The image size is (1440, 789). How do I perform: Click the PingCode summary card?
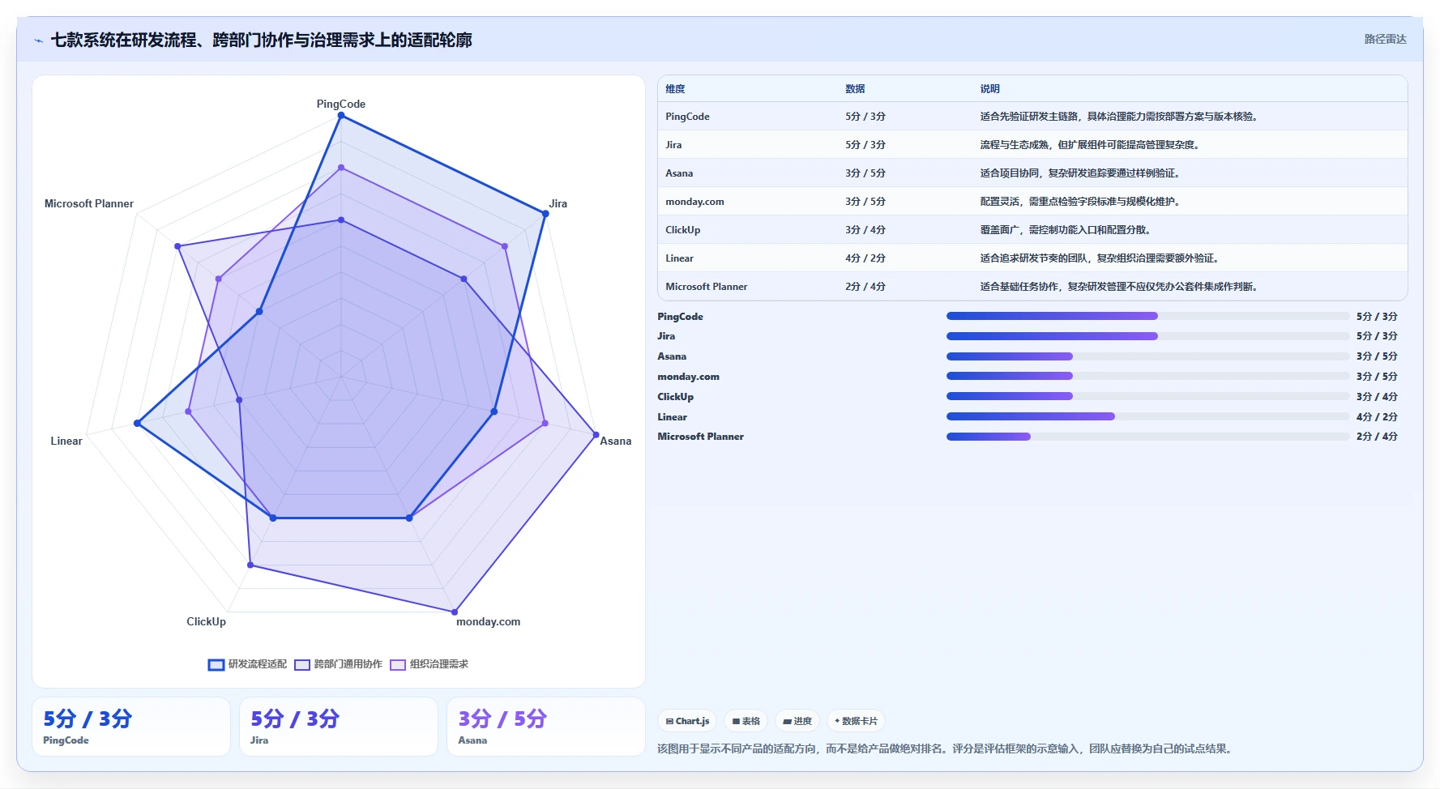click(x=131, y=727)
